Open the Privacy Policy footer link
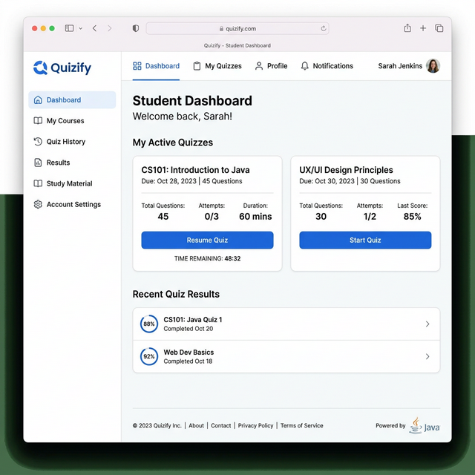The width and height of the screenshot is (475, 475). (x=255, y=426)
